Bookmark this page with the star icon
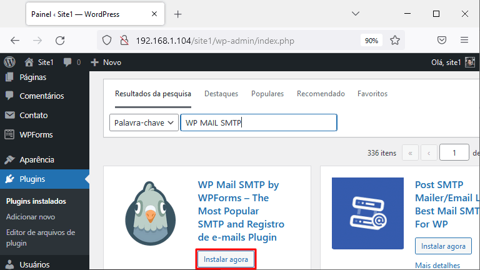Image resolution: width=480 pixels, height=270 pixels. tap(395, 41)
